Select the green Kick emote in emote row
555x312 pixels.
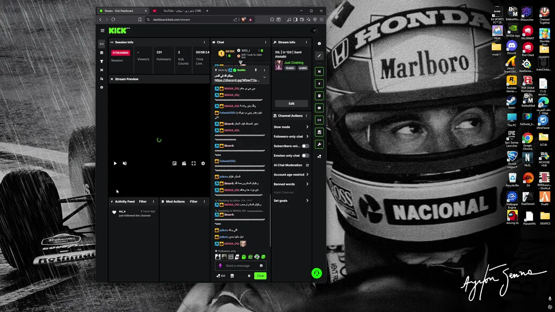pyautogui.click(x=244, y=257)
